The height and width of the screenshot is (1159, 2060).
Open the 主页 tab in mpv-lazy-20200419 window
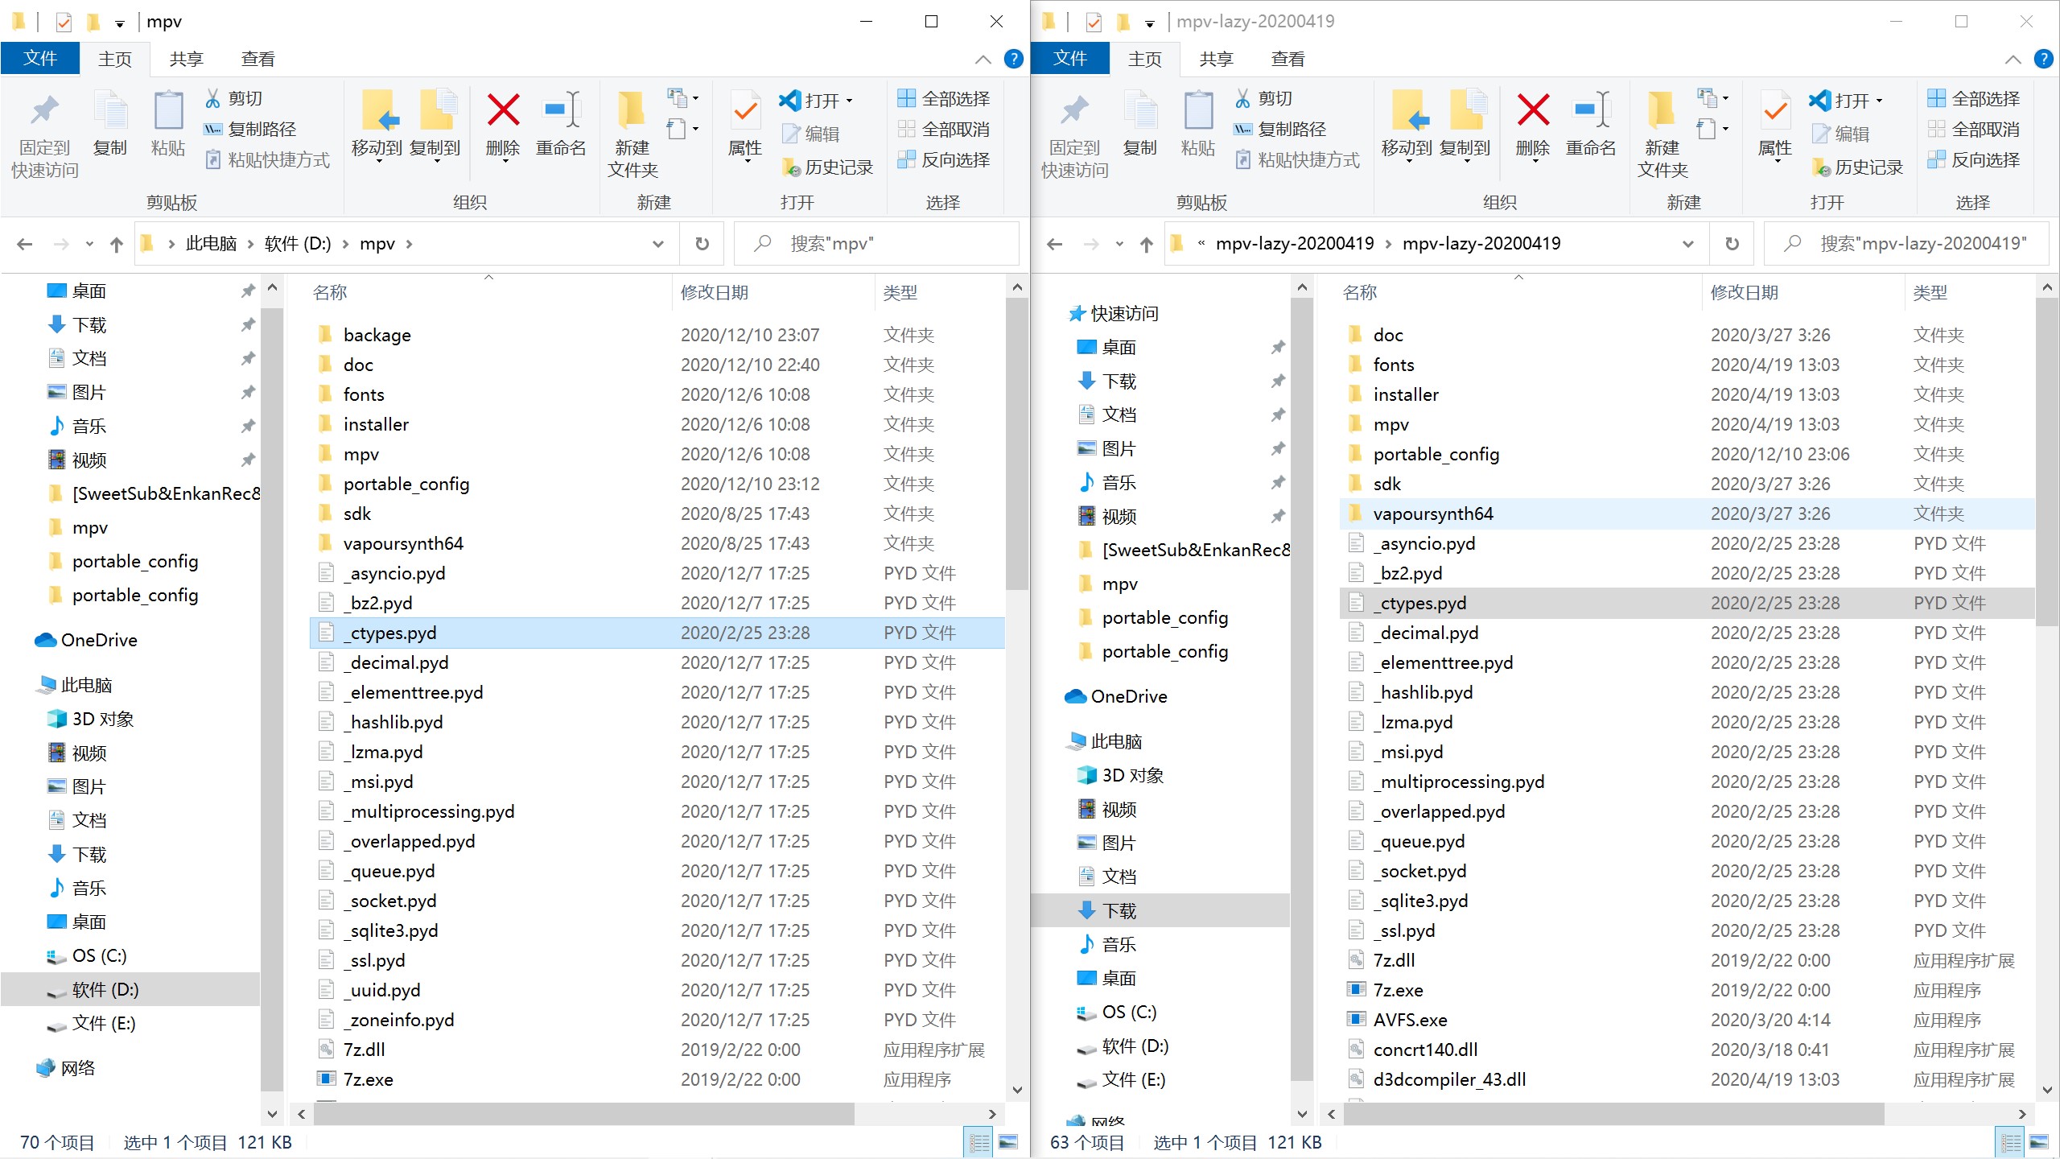click(1145, 59)
